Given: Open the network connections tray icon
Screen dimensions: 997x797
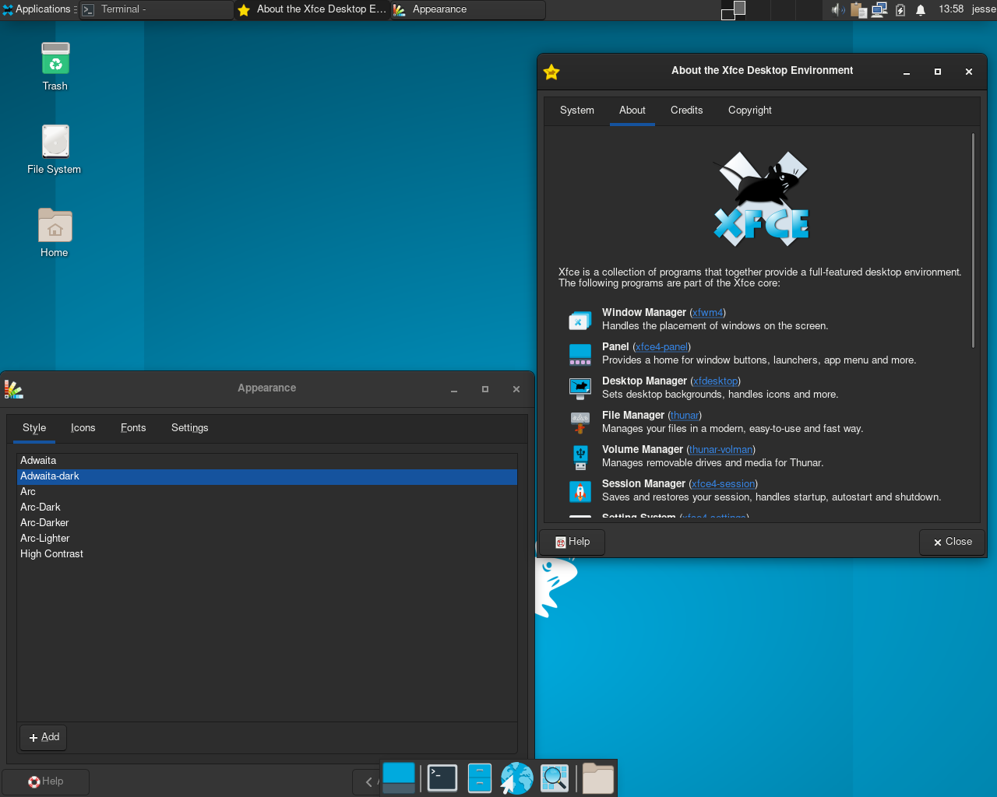Looking at the screenshot, I should click(880, 9).
